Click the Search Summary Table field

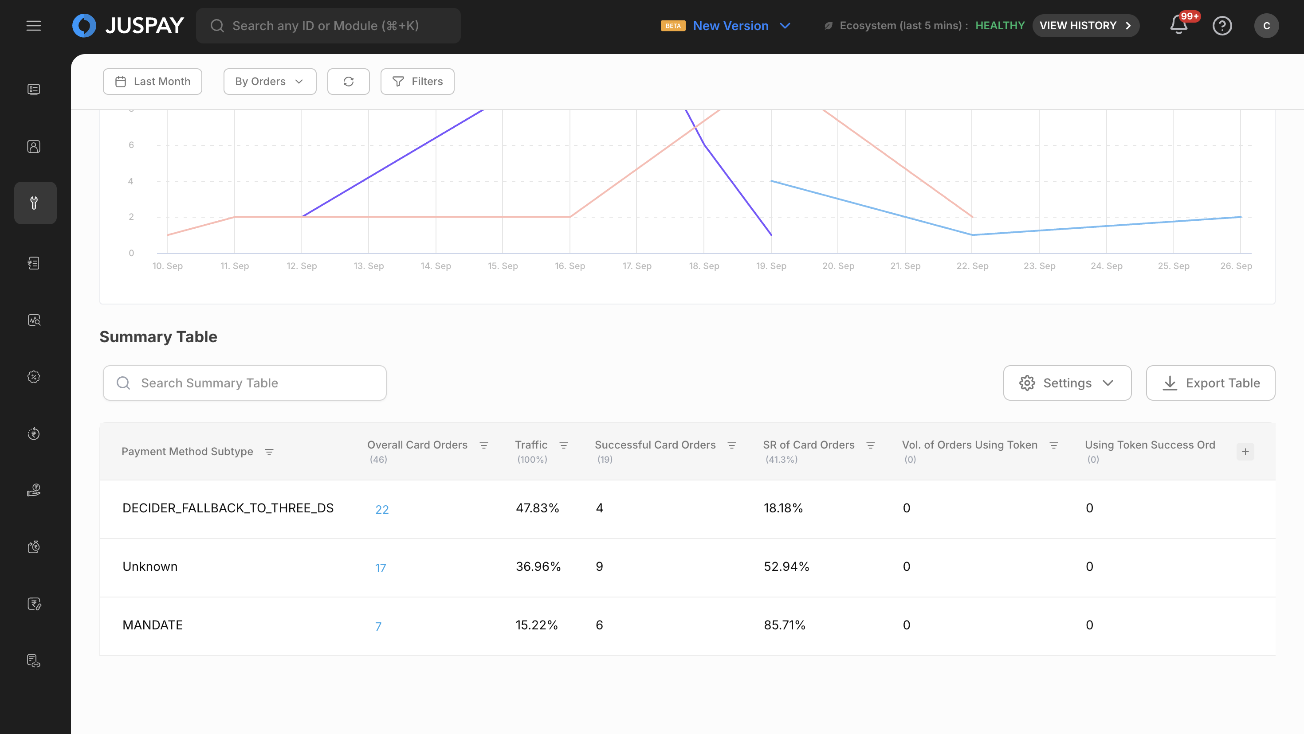tap(244, 383)
